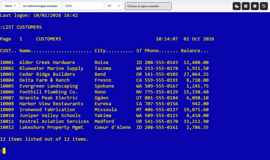270x160 pixels.
Task: Click balance 12,480.00
Action: [196, 63]
